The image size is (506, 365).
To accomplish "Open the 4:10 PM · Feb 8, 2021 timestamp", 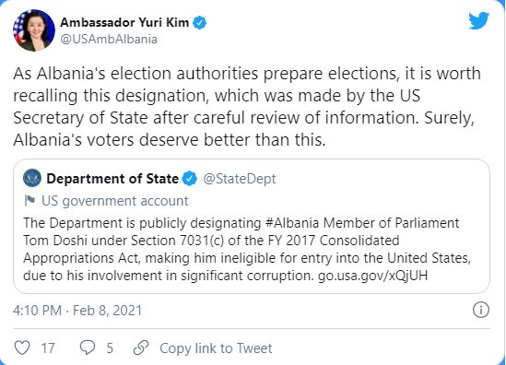I will pos(77,311).
